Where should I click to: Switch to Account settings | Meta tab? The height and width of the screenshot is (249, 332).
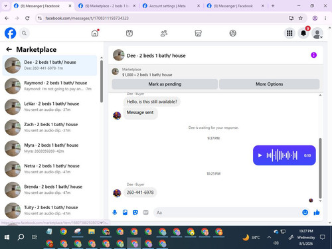pyautogui.click(x=167, y=6)
